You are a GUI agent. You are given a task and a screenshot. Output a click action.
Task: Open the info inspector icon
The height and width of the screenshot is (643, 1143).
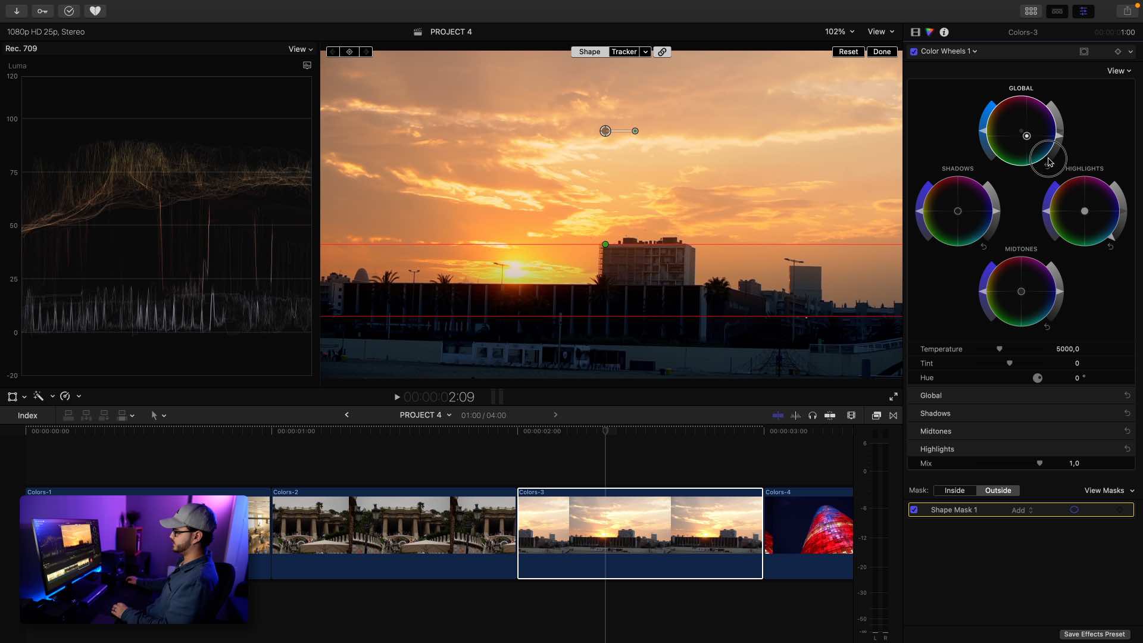[944, 32]
